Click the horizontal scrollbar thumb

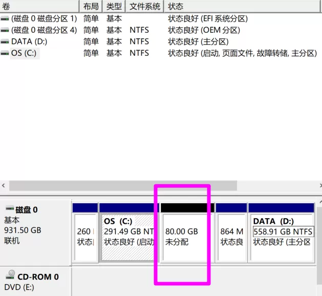(x=123, y=186)
